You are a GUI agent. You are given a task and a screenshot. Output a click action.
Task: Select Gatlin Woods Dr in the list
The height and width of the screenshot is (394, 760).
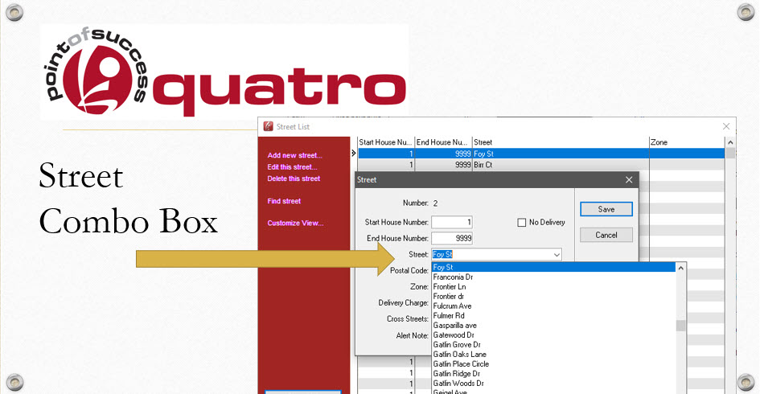(553, 384)
